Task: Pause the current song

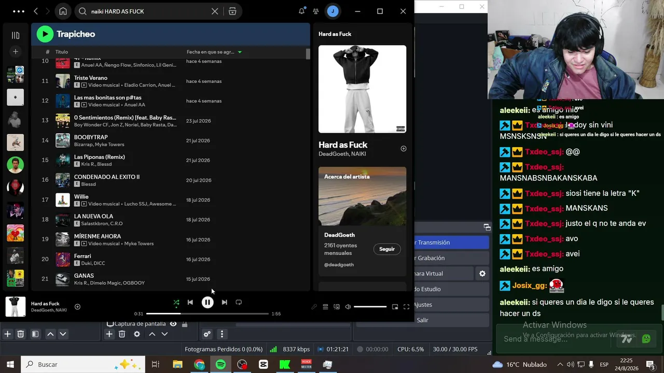Action: (x=208, y=303)
